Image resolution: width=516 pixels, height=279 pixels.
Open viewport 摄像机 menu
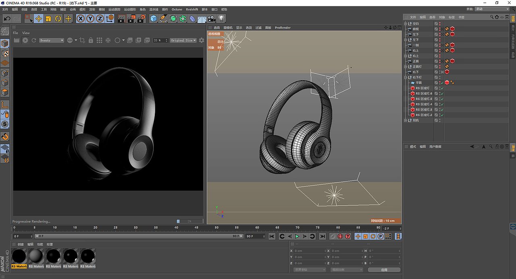(x=228, y=28)
